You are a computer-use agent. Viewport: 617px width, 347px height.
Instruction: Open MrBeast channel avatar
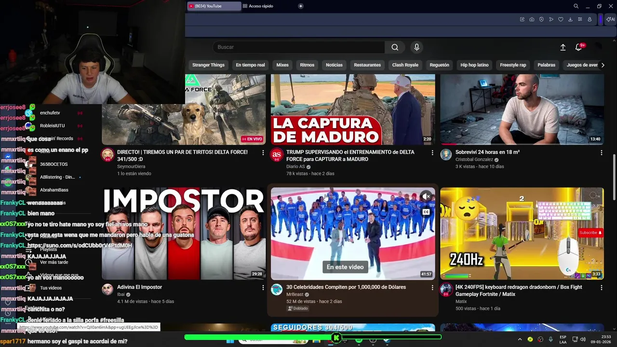277,290
